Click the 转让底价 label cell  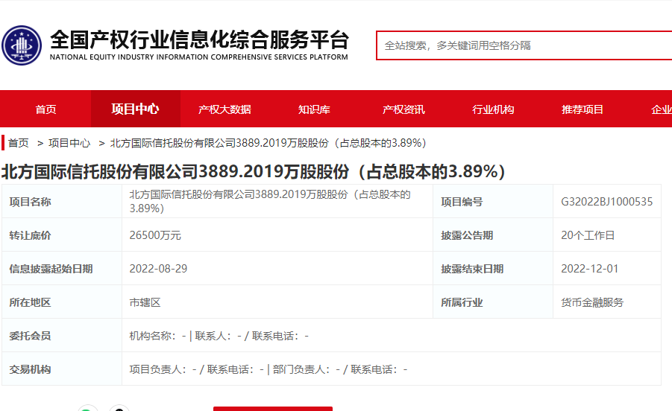(x=62, y=235)
